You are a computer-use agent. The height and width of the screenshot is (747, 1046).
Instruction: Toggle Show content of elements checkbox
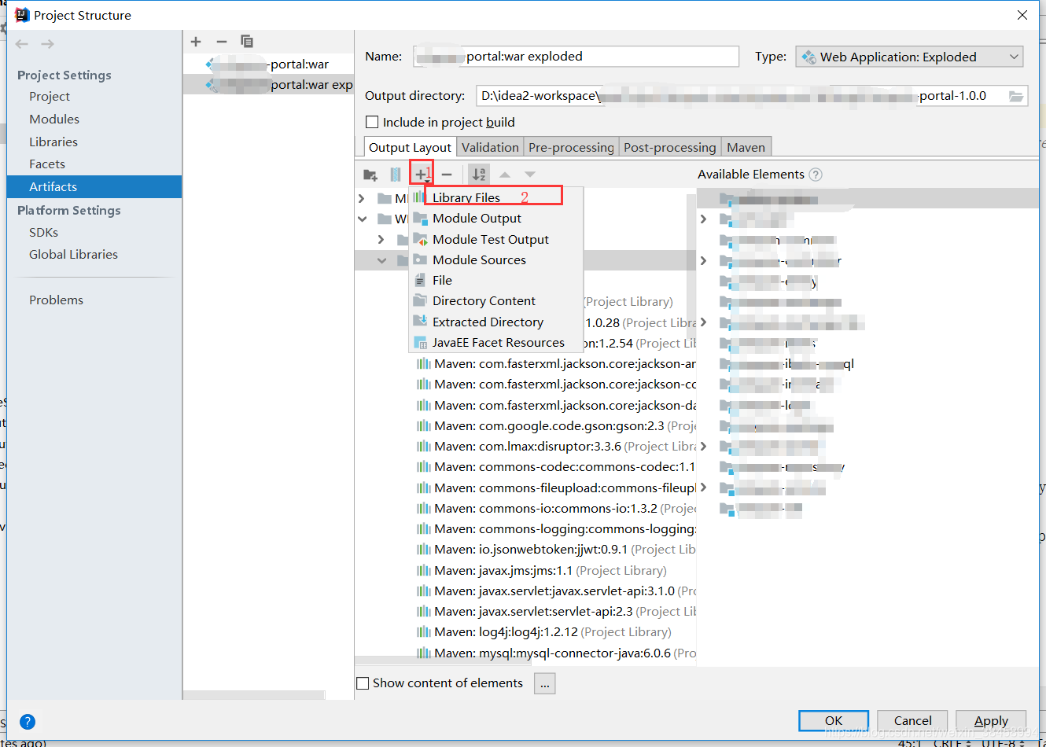click(363, 683)
